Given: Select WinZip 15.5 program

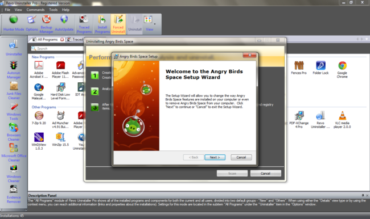Looking at the screenshot, I should coord(60,140).
